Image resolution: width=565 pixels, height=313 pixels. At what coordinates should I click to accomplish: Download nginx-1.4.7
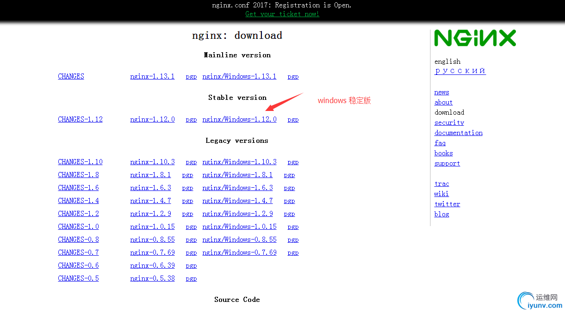click(x=150, y=201)
